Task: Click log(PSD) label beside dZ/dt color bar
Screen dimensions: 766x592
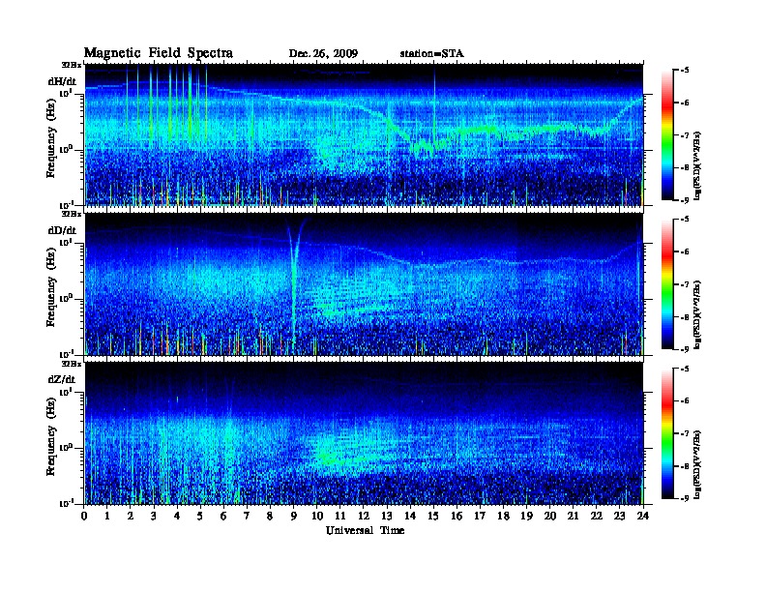Action: (x=698, y=464)
